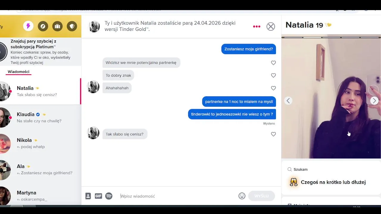This screenshot has width=381, height=214.
Task: Open the shield Safety icon
Action: (x=72, y=26)
